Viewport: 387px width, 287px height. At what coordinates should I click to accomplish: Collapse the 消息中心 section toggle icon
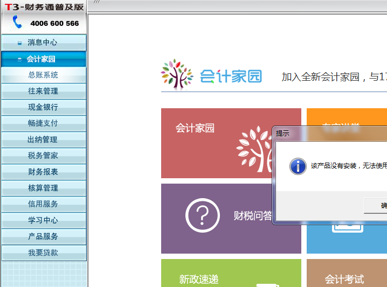pyautogui.click(x=19, y=43)
